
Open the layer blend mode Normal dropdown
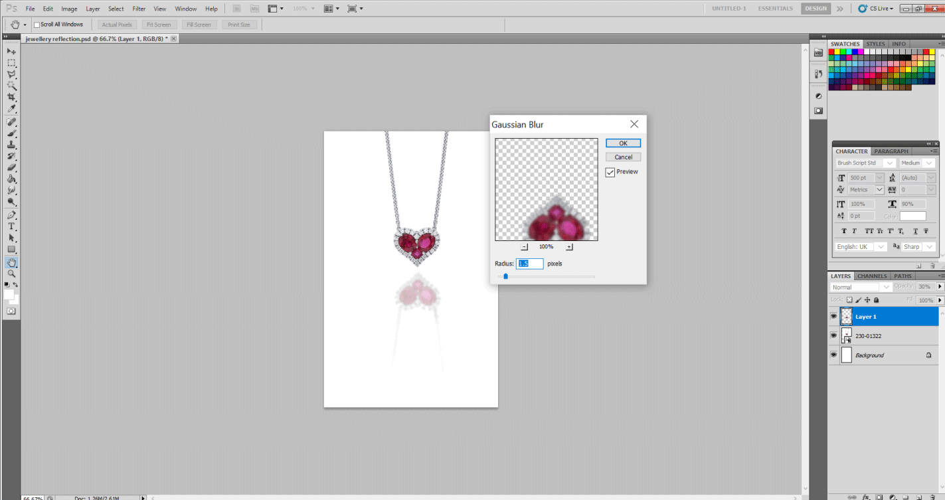[861, 287]
